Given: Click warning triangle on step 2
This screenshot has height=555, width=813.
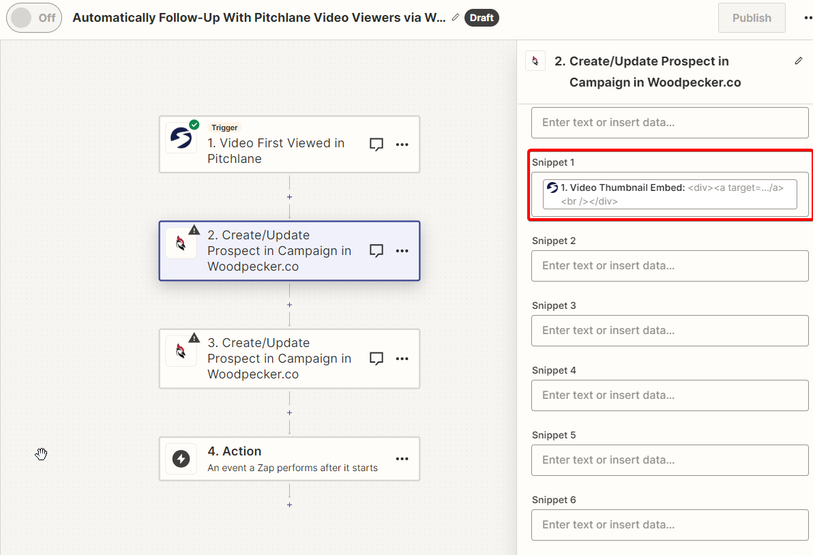Looking at the screenshot, I should click(x=194, y=230).
